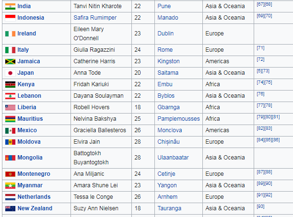Click the Lebanon flag icon
This screenshot has width=293, height=217.
click(x=10, y=96)
